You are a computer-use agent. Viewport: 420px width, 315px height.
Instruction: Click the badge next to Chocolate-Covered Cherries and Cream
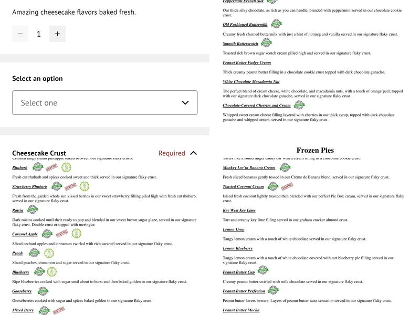coord(299,104)
